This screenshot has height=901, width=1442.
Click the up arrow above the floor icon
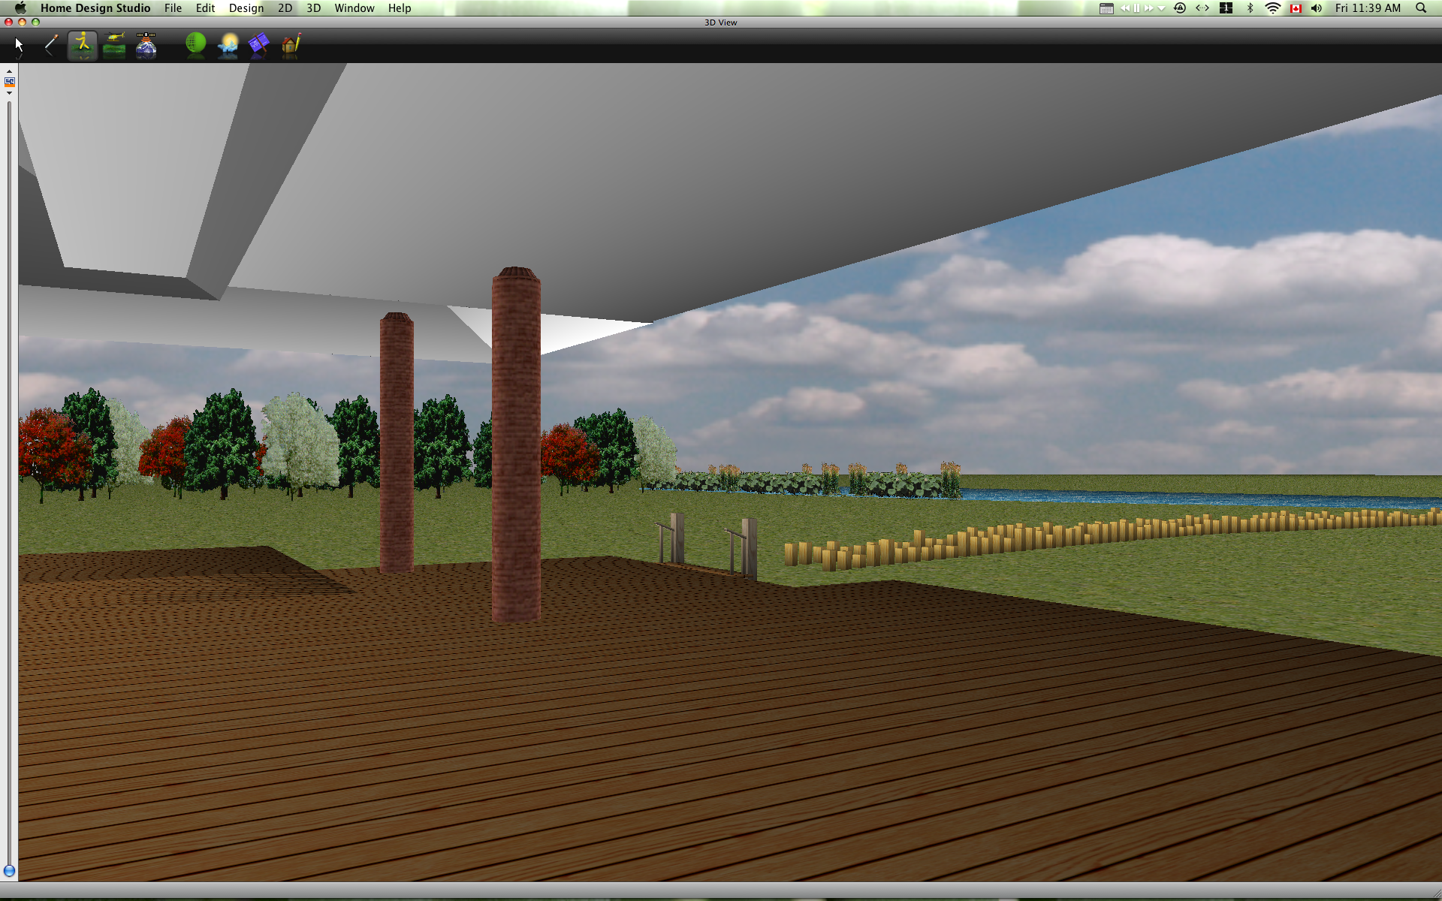point(9,72)
